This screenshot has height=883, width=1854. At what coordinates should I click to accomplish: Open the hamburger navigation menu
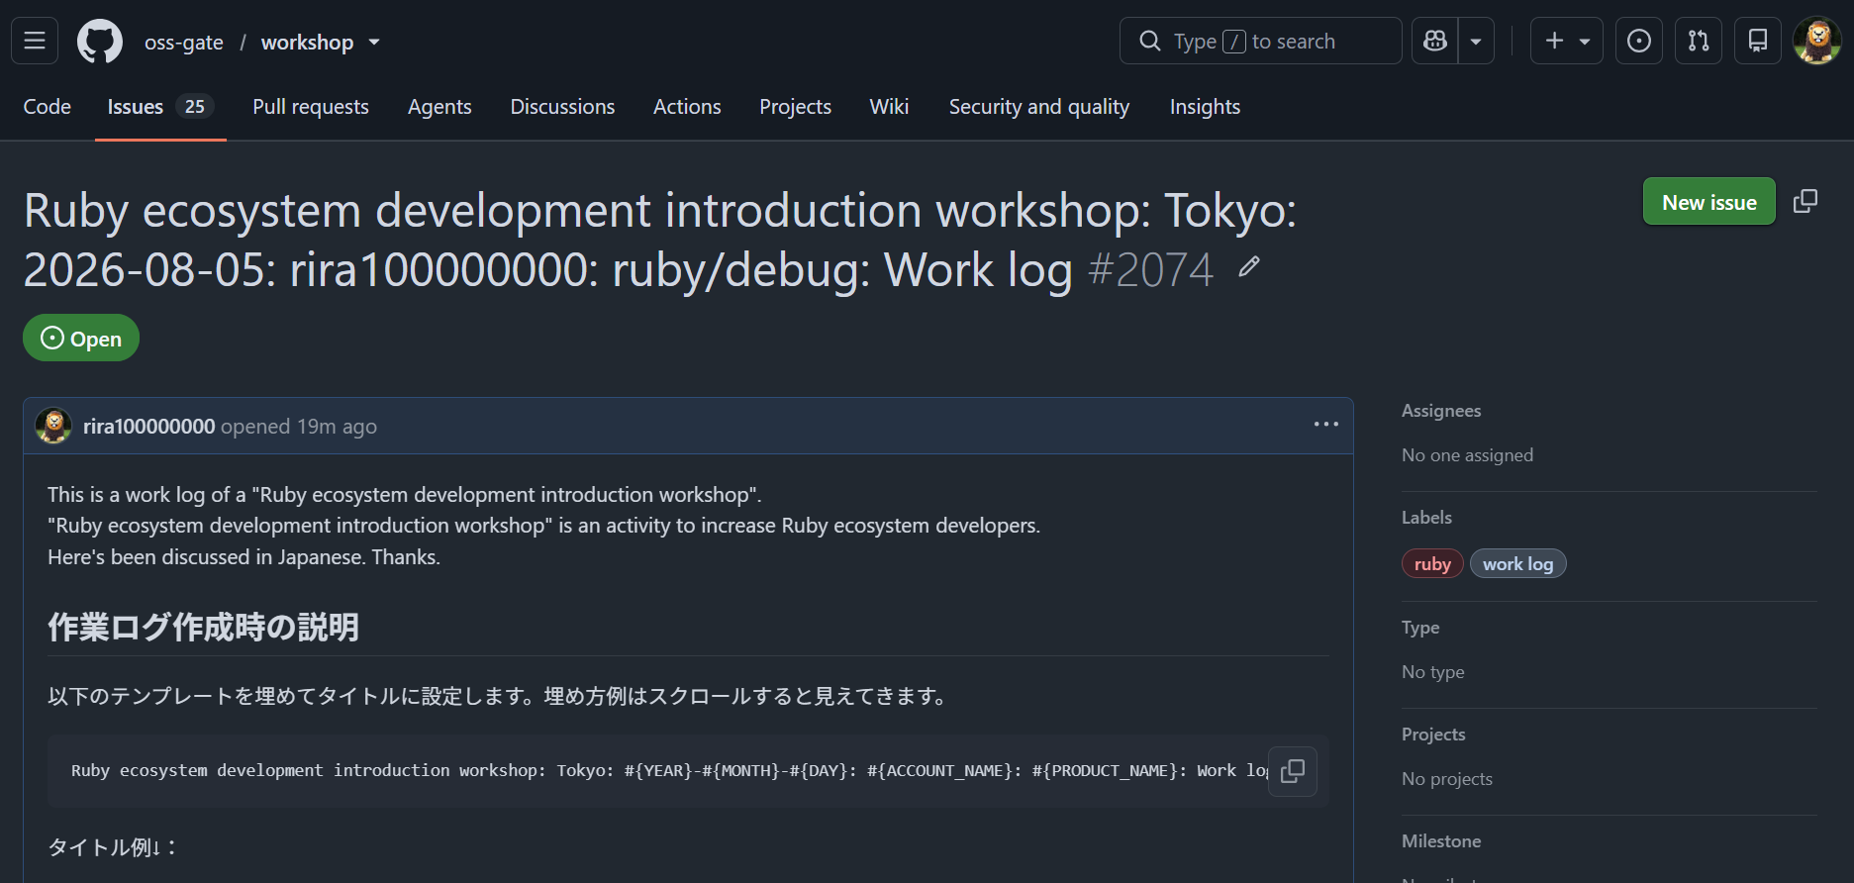click(35, 41)
